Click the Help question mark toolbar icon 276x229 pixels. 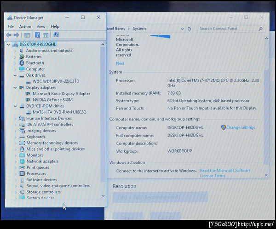[x=37, y=35]
